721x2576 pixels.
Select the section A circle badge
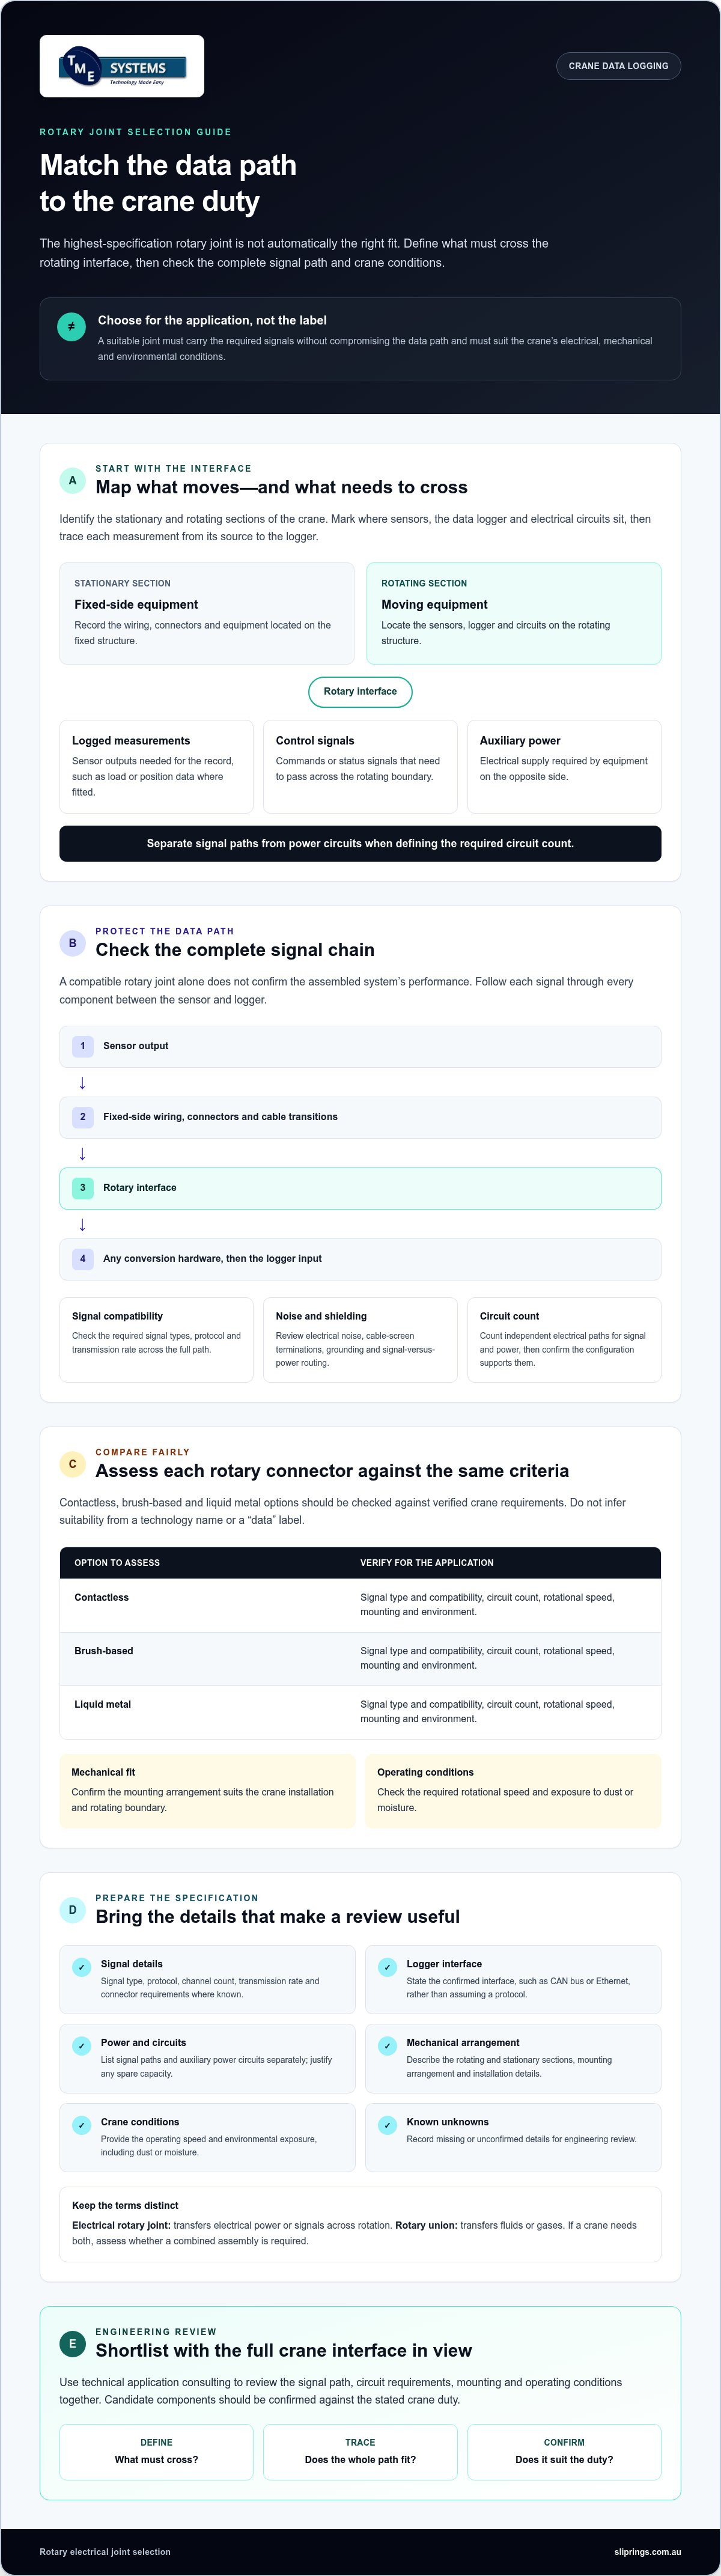(72, 480)
